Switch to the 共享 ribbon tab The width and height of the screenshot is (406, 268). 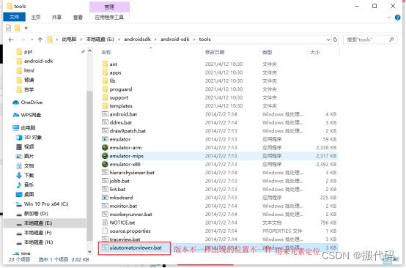pos(56,18)
